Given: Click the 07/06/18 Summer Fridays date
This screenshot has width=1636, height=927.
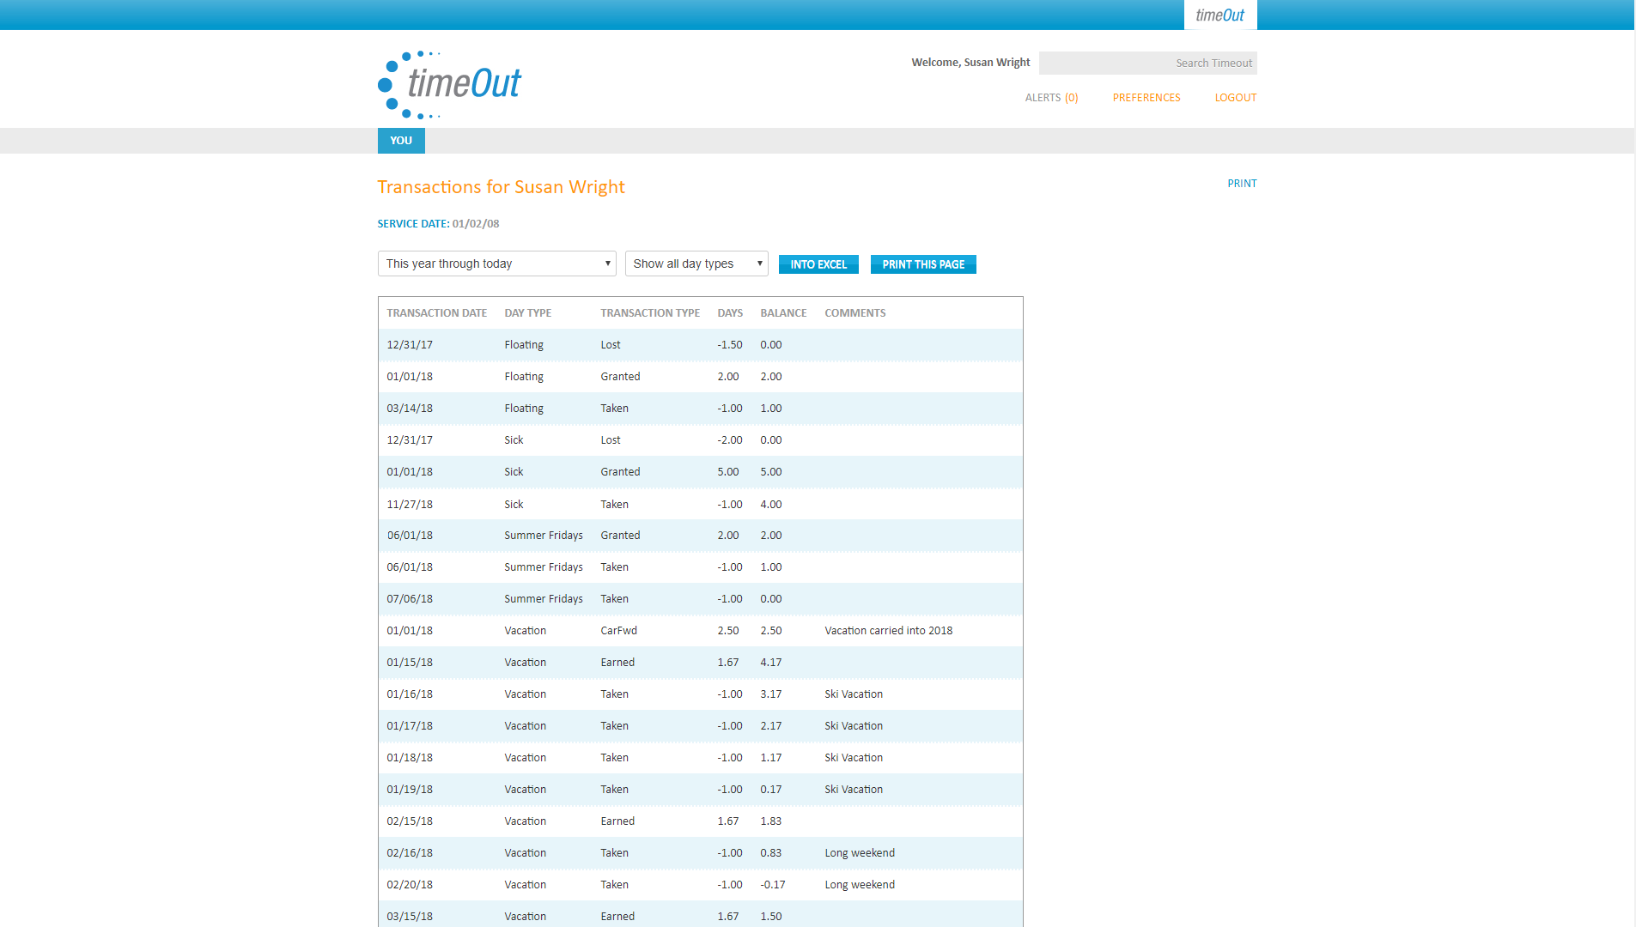Looking at the screenshot, I should (410, 599).
